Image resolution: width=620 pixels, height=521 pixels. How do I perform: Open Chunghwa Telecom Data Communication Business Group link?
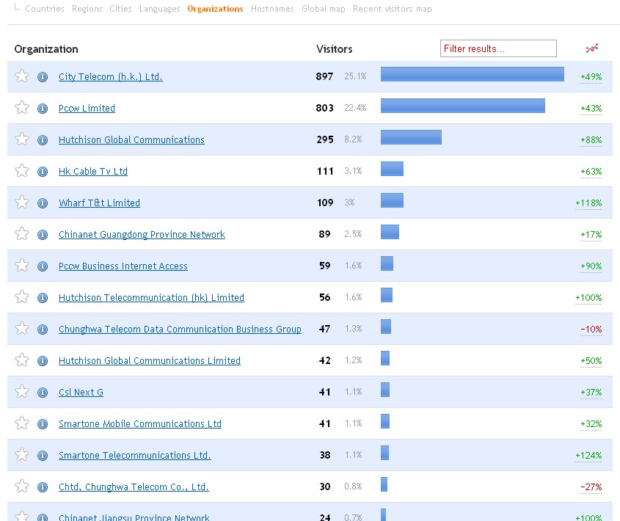(x=180, y=329)
